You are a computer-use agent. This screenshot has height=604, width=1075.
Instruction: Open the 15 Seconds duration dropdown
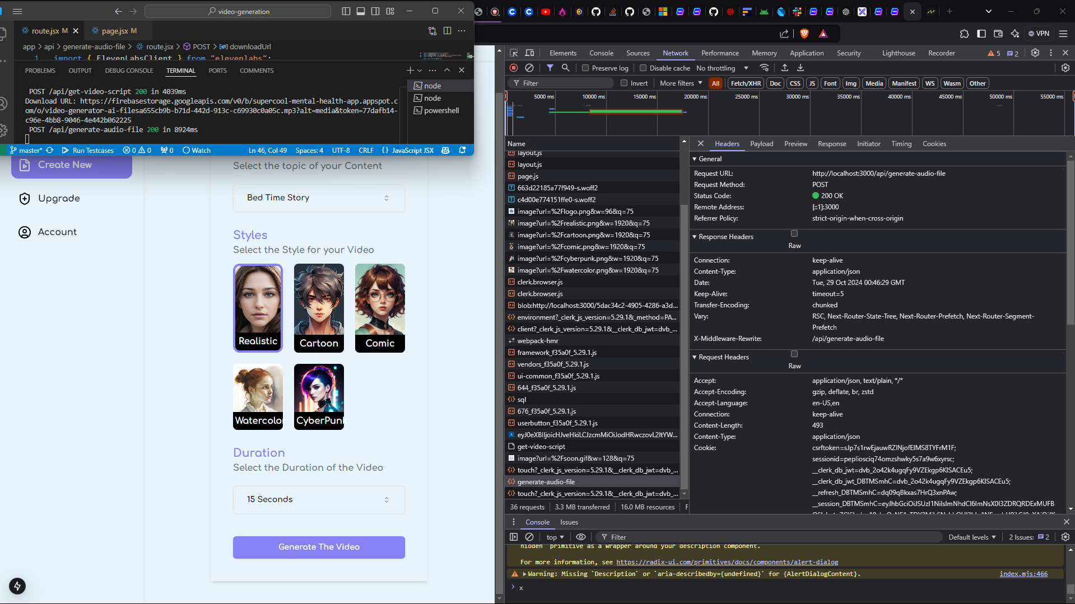[319, 499]
